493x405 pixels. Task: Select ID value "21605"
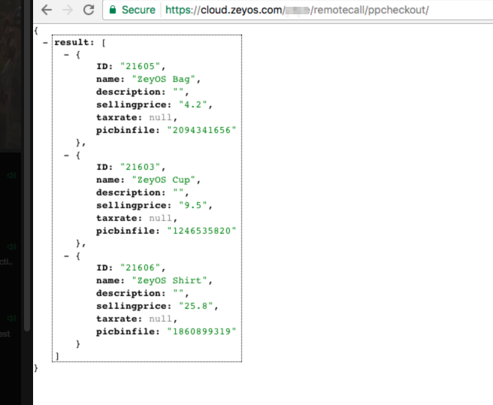141,66
